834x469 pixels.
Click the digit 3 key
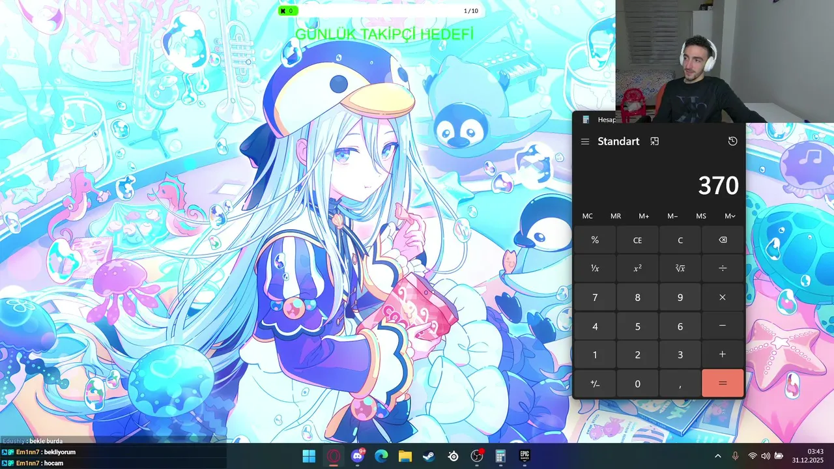pos(680,354)
